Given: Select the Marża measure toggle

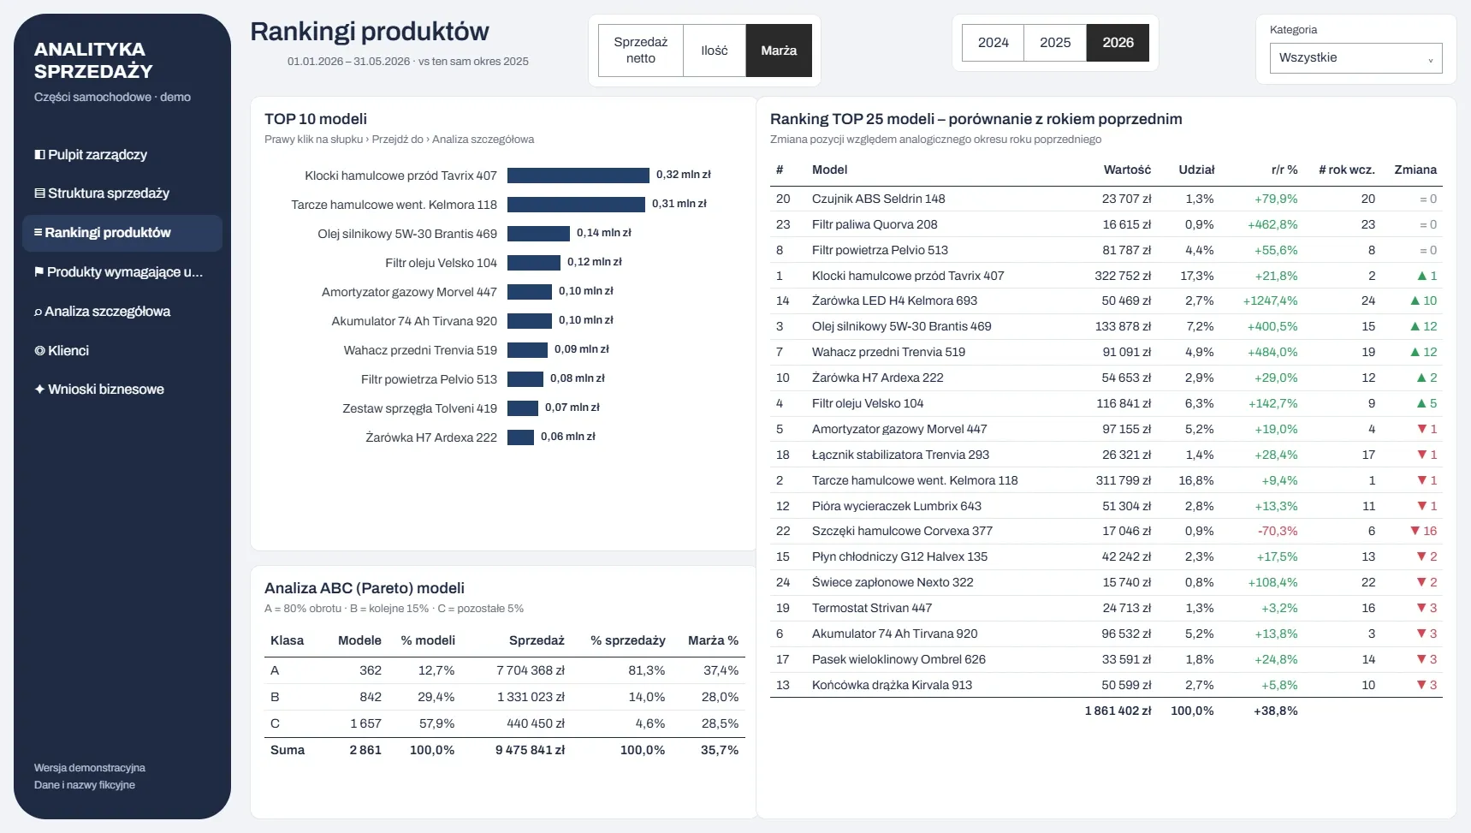Looking at the screenshot, I should (779, 51).
